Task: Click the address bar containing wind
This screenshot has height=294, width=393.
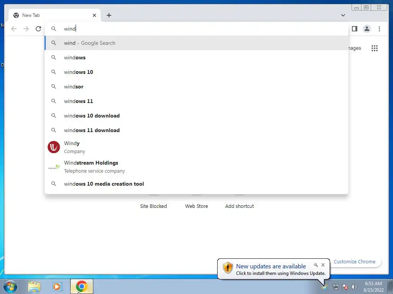Action: pos(196,29)
